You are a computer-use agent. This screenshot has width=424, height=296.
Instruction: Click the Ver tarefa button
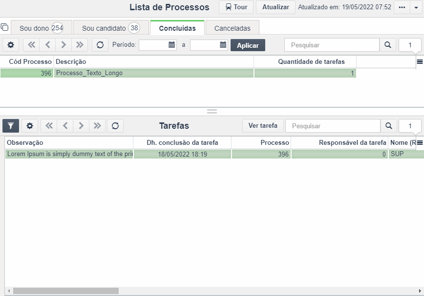click(263, 126)
